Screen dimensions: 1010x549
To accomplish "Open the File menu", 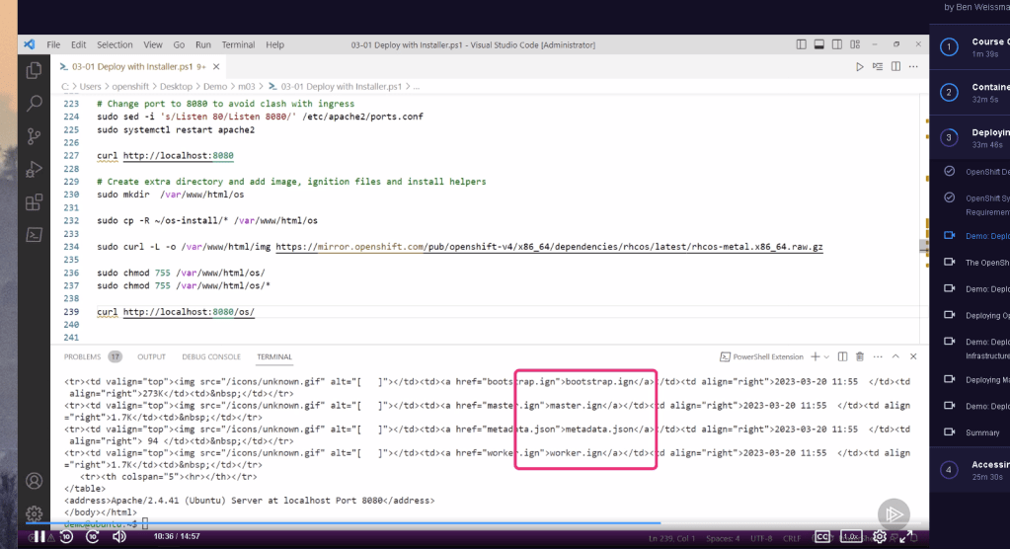I will pos(53,44).
